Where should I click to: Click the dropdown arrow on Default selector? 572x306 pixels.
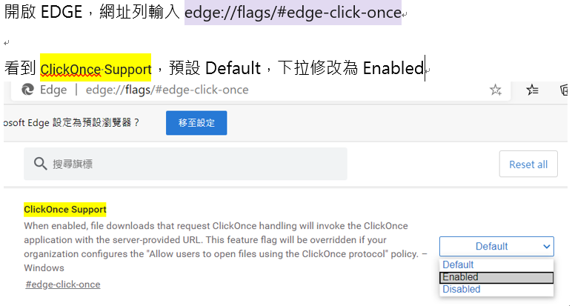[x=547, y=246]
